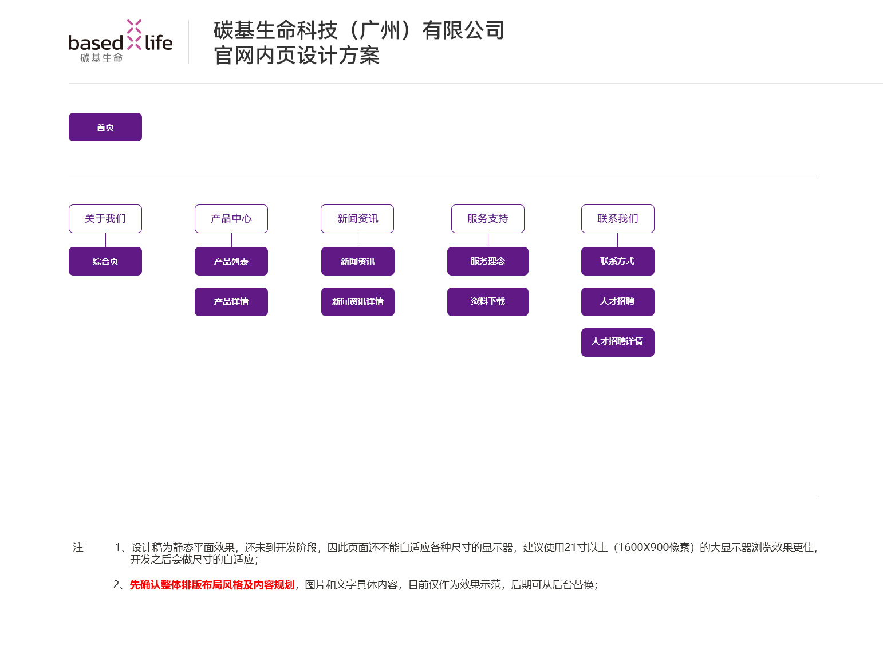
Task: Choose the 服务支持 category box
Action: point(488,219)
